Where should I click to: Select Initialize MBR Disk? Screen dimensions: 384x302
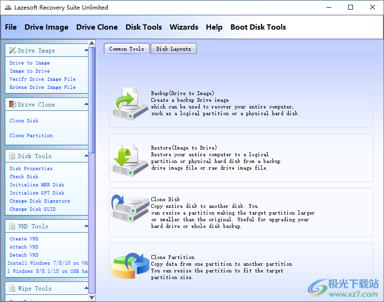point(34,184)
